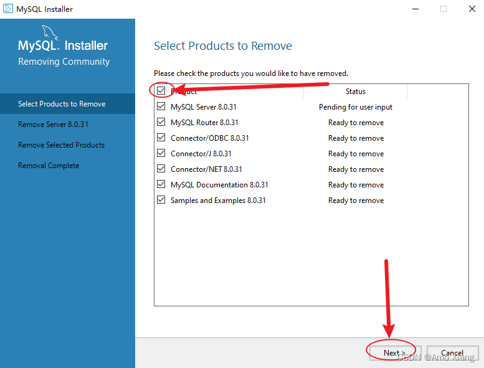The image size is (484, 368).
Task: Uncheck MySQL Server 8.0.31 checkbox
Action: pyautogui.click(x=161, y=106)
